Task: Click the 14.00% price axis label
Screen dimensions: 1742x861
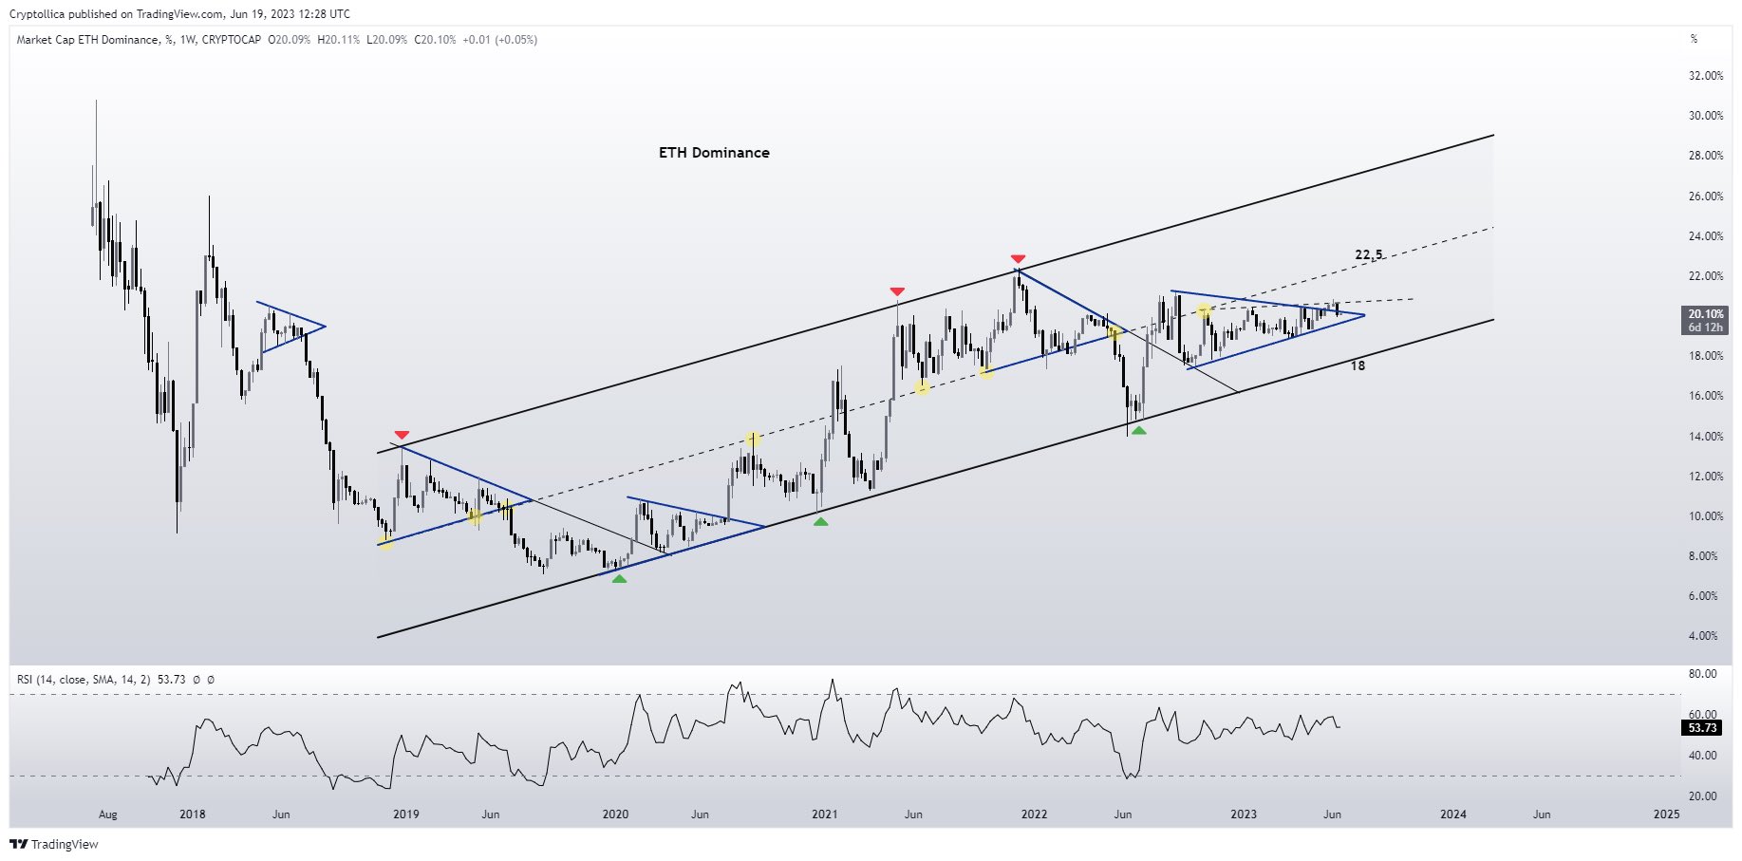Action: [x=1706, y=437]
